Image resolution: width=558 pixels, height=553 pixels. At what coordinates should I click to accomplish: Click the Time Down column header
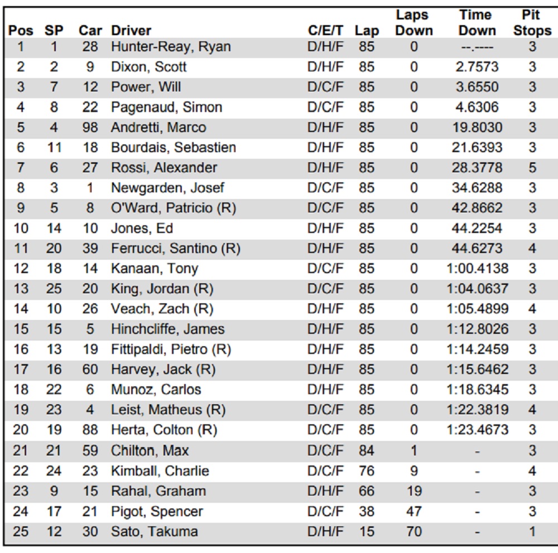(477, 23)
